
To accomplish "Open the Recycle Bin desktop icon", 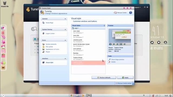I will (x=5, y=4).
